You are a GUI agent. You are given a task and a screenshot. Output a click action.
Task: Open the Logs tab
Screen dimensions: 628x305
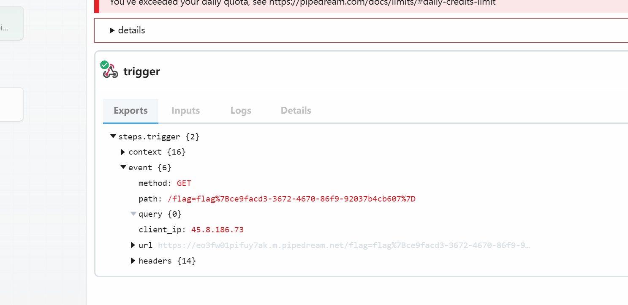tap(241, 111)
